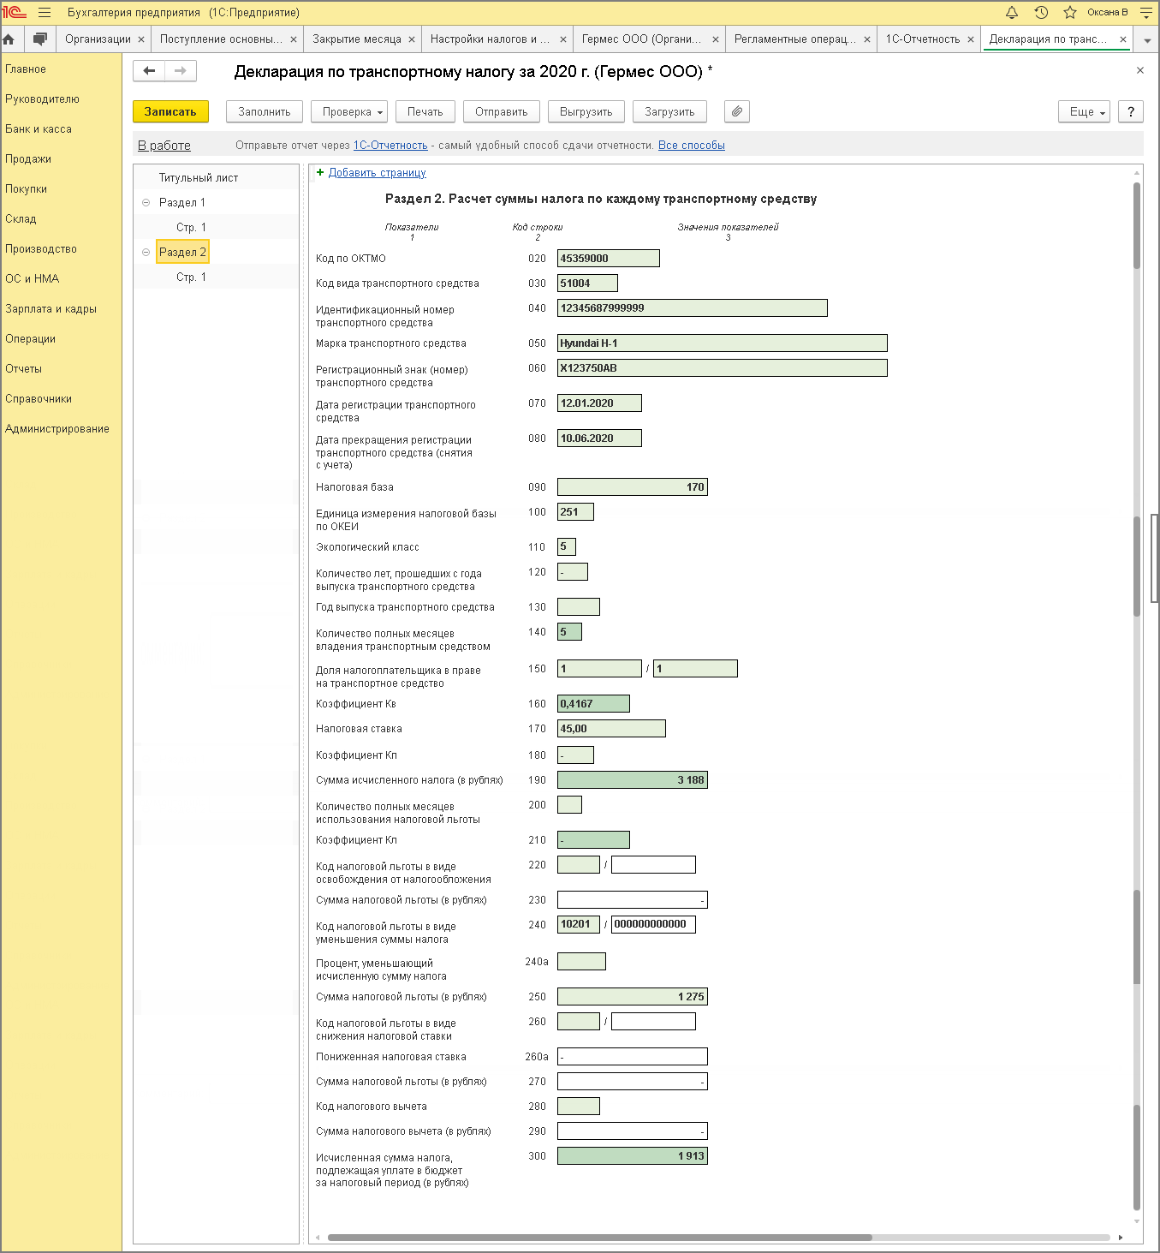Image resolution: width=1160 pixels, height=1253 pixels.
Task: Open the 1С-Отчетность link in hint
Action: click(x=390, y=146)
